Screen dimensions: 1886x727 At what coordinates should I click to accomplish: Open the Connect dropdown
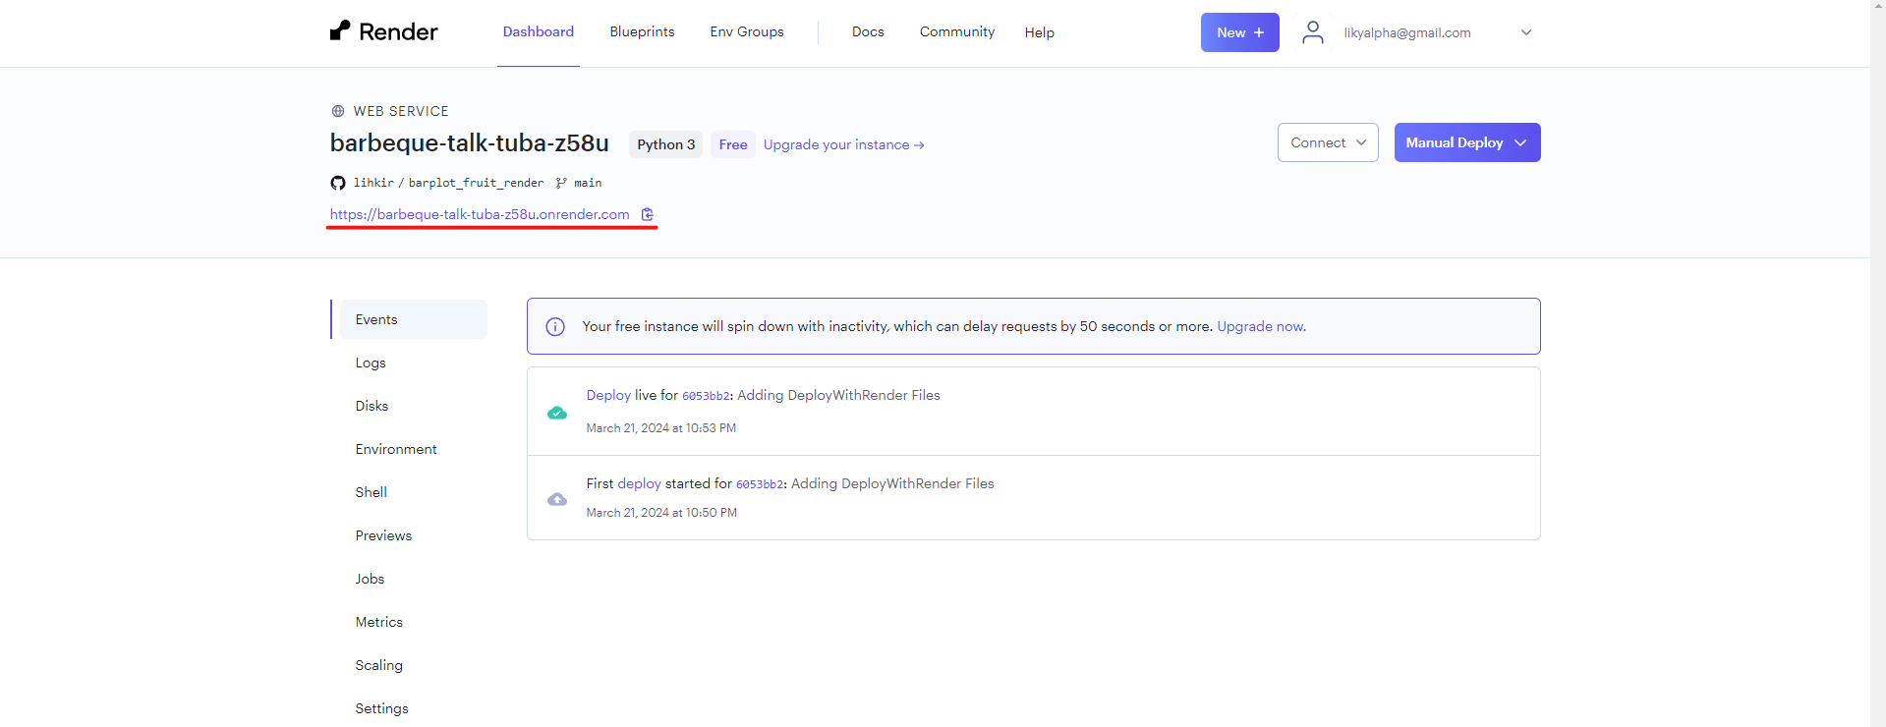tap(1328, 142)
